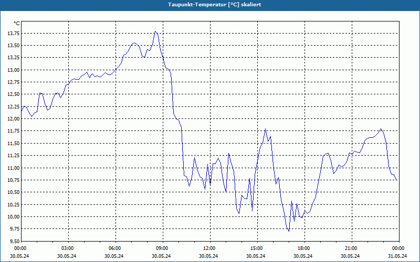The image size is (420, 262).
Task: Select the '30.05.24' date under 09:00
Action: click(161, 256)
